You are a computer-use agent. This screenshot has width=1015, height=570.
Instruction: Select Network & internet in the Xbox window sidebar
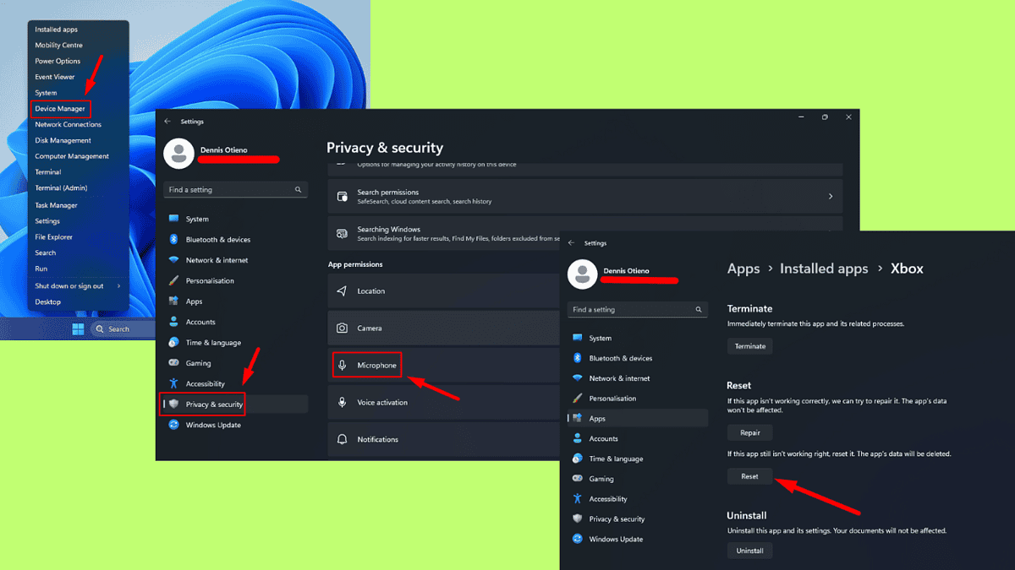[638, 378]
